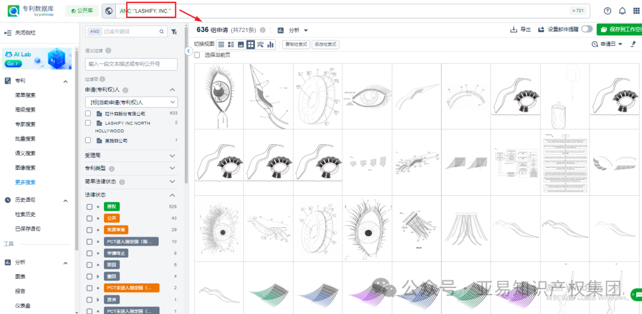
Task: Open the apps grid menu
Action: [x=637, y=11]
